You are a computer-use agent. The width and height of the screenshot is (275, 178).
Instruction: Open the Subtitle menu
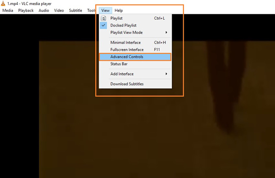(x=76, y=11)
